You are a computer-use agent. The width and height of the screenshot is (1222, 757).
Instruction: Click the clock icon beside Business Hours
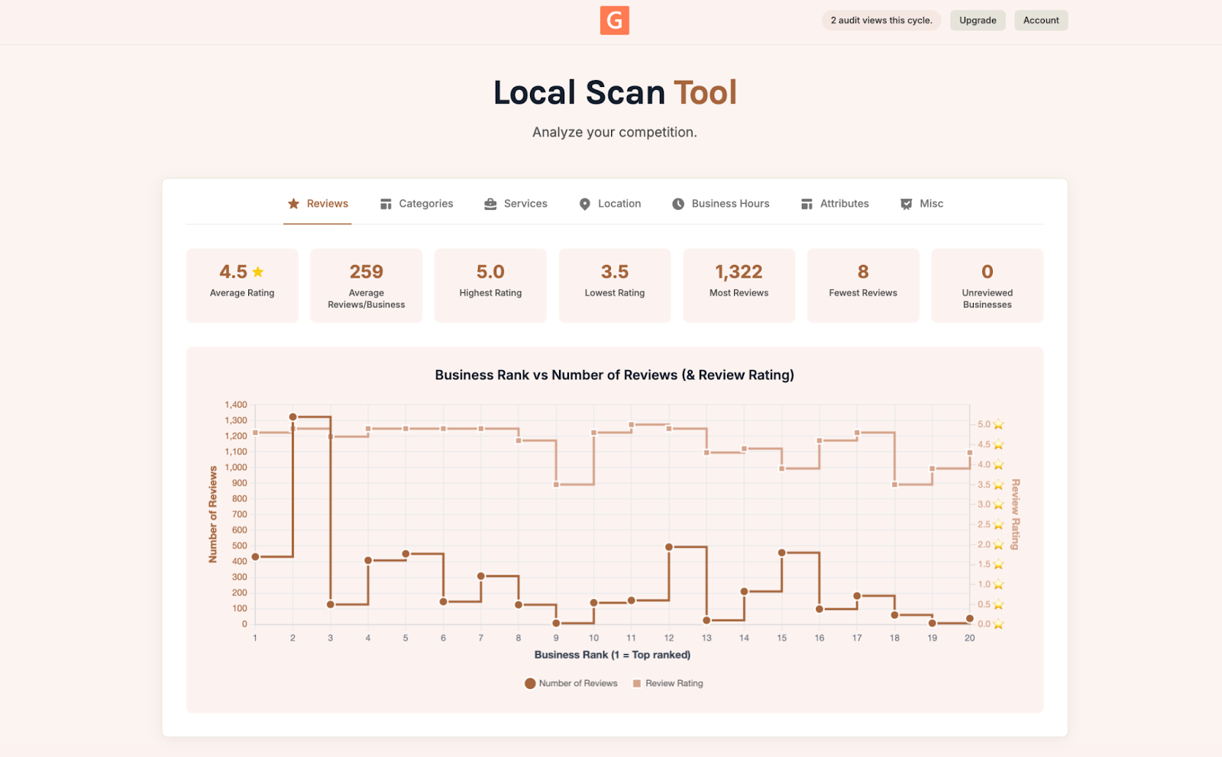(677, 203)
